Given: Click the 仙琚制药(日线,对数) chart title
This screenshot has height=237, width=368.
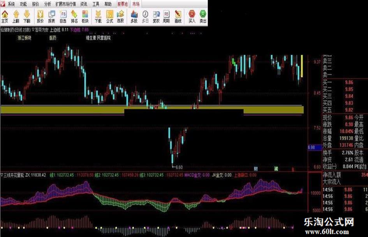Looking at the screenshot, I should click(16, 30).
